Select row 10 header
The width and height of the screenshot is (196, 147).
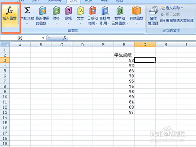[5, 97]
